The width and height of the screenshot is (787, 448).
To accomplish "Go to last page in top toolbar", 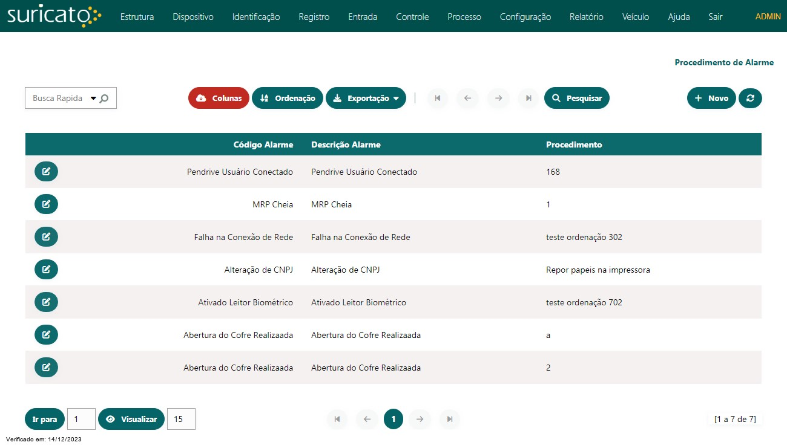I will coord(529,98).
